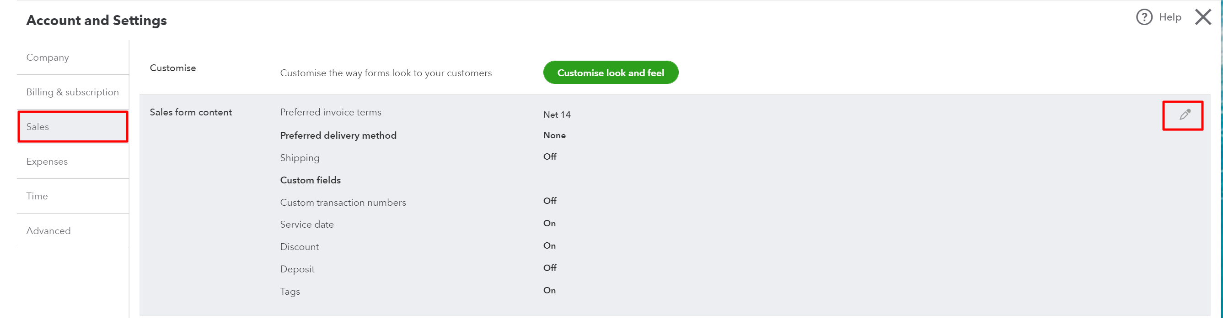Click the Preferred invoice terms Net 14 value

(557, 115)
